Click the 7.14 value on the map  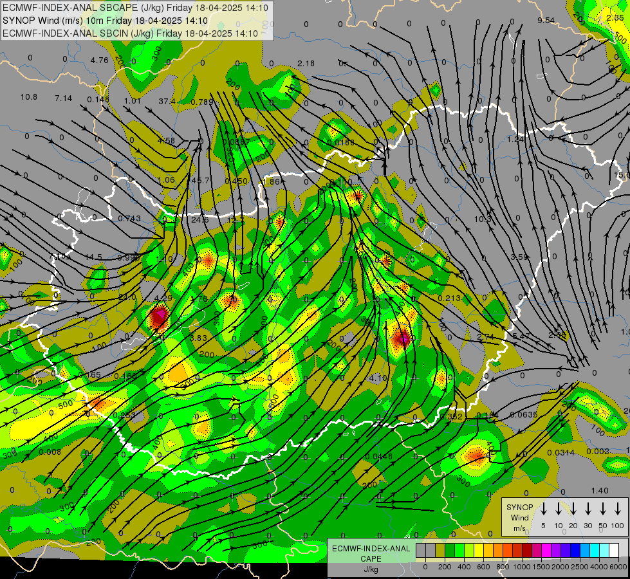point(64,98)
